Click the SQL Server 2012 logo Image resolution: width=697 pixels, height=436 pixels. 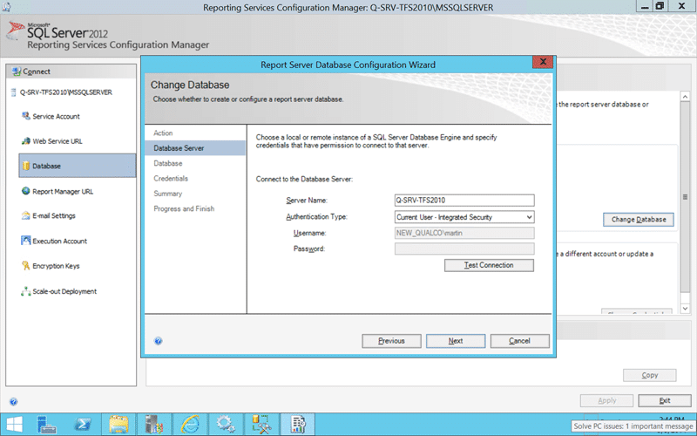tap(58, 31)
